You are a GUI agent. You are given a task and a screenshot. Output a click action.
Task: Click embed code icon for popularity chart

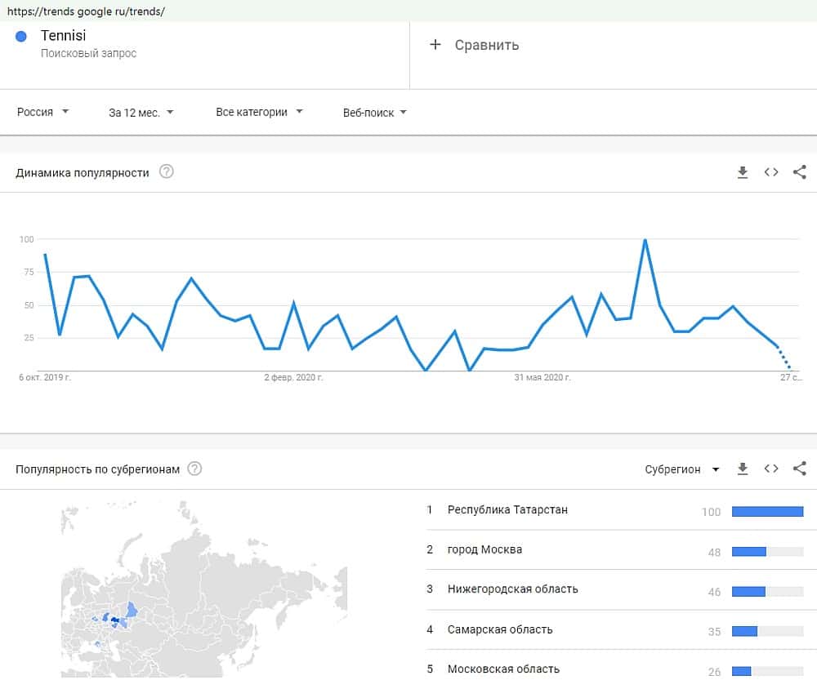[x=771, y=172]
